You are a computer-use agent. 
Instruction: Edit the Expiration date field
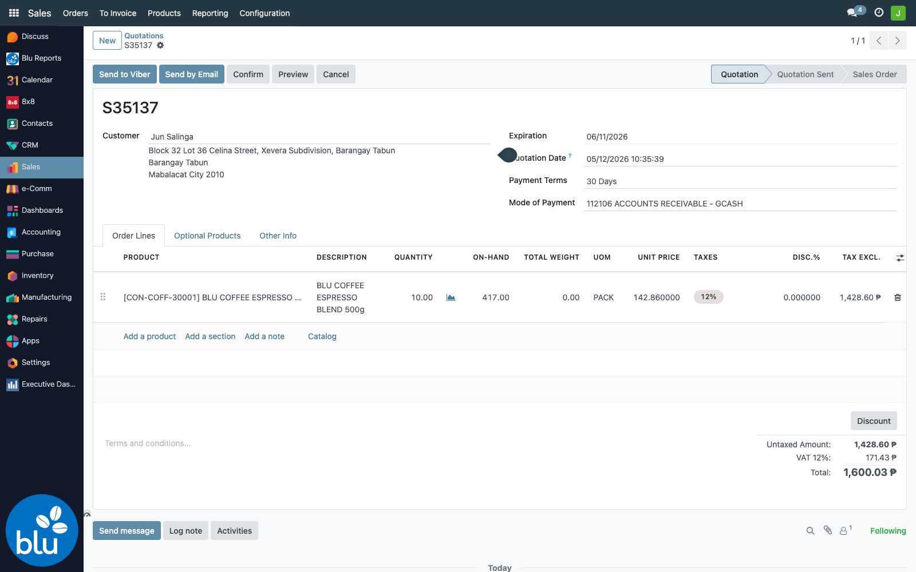[740, 137]
